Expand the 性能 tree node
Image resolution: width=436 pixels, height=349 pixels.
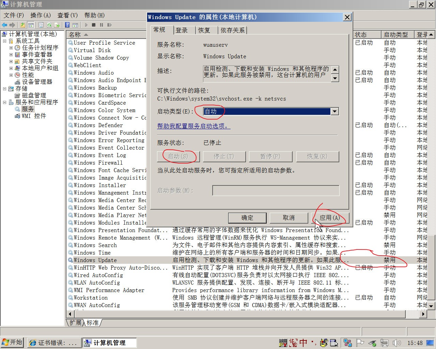coord(11,75)
